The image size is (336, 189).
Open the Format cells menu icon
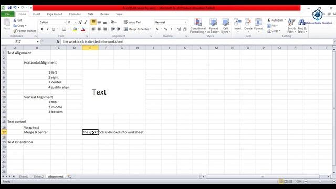click(258, 23)
